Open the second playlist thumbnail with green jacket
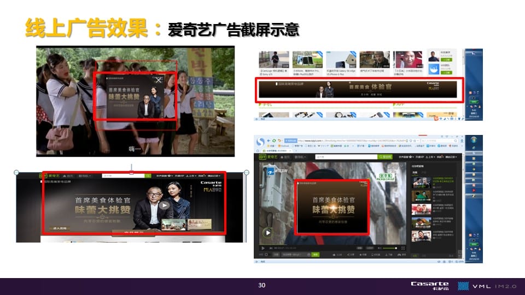 [x=421, y=196]
